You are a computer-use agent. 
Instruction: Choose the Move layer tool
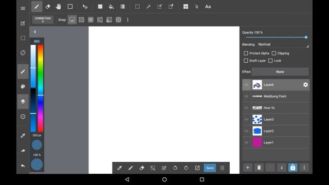(x=85, y=7)
